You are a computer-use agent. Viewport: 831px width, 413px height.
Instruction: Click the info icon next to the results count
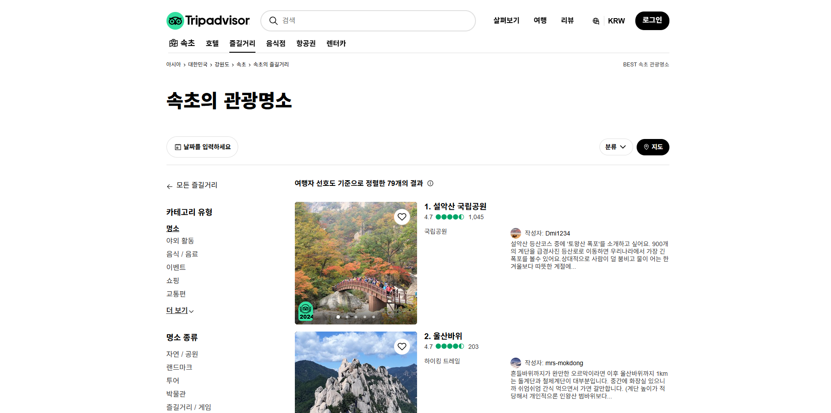pyautogui.click(x=430, y=183)
